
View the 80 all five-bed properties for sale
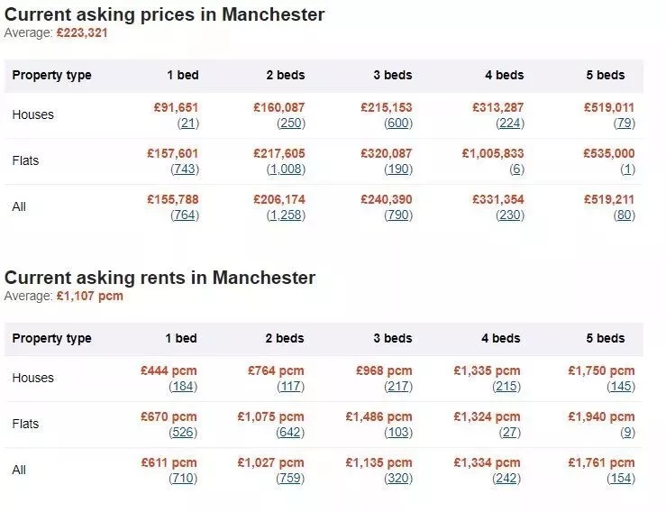click(x=625, y=215)
